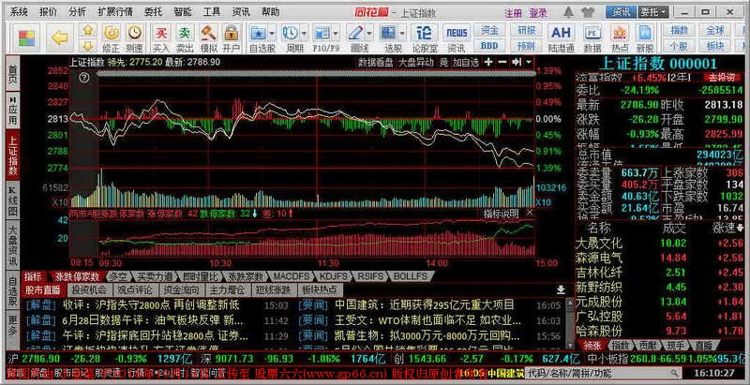
Task: Click the 陆港通 AH icon
Action: click(561, 38)
